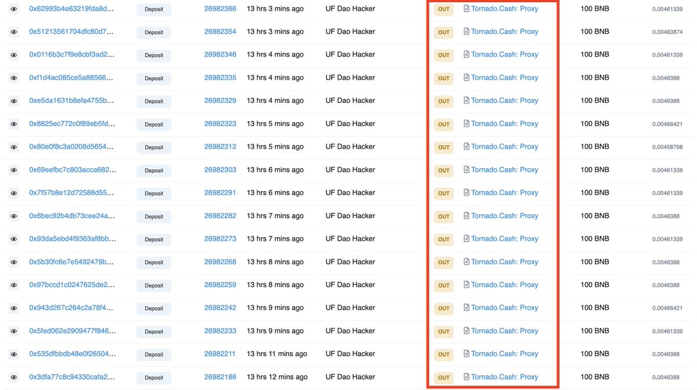Preview 0x80e0f8c3a0208d5654 with its eye icon
697x390 pixels.
point(13,147)
